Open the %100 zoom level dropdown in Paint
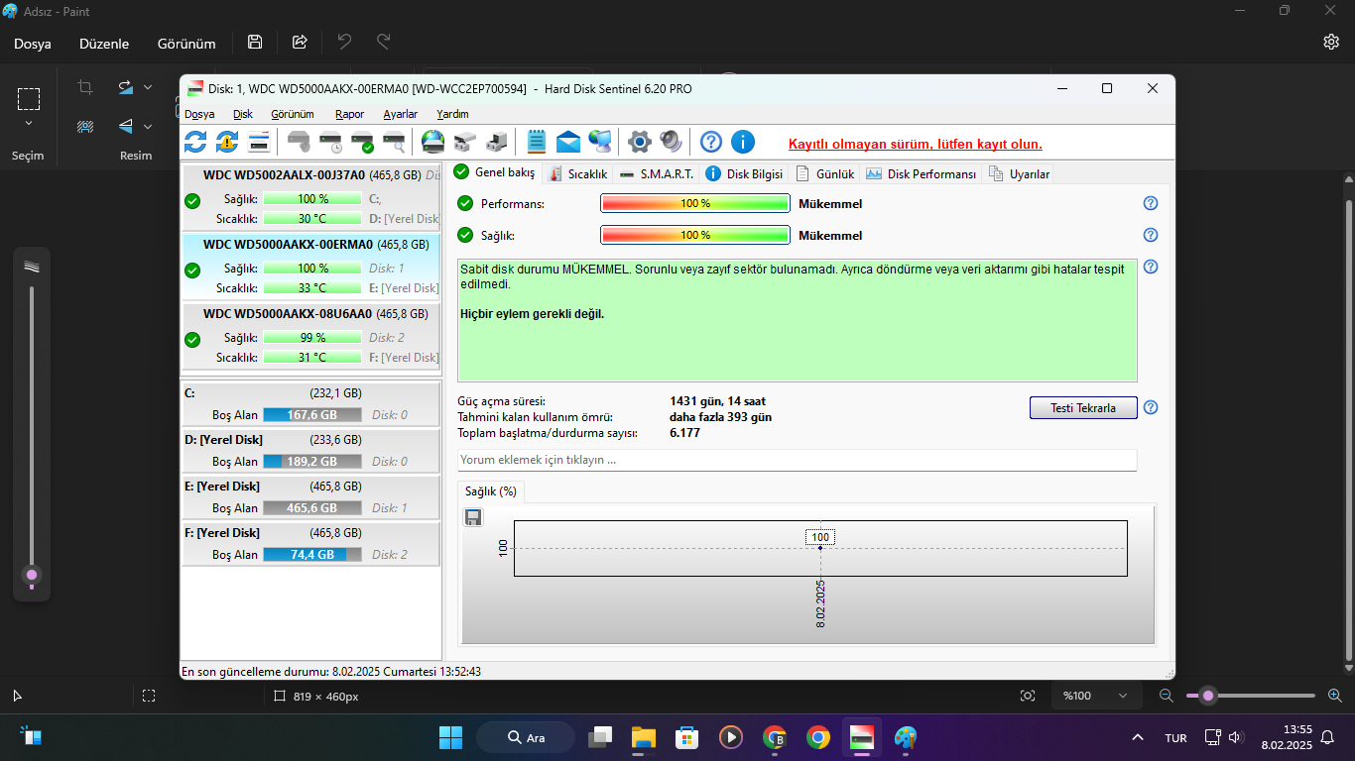The height and width of the screenshot is (761, 1355). pos(1095,696)
